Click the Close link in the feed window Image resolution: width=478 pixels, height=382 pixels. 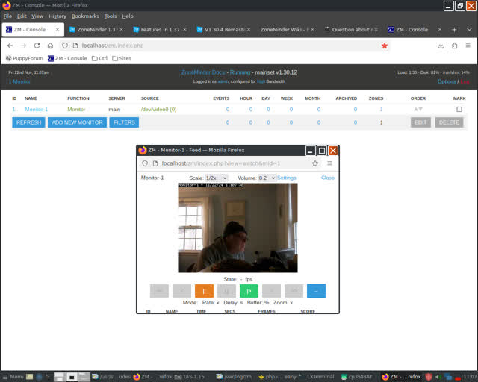[328, 178]
